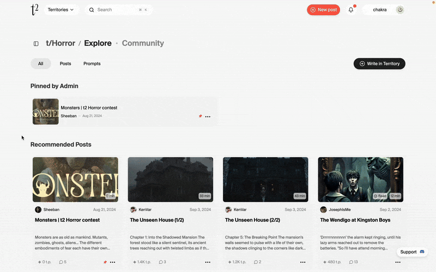Open more options on Unseen House (1/2)
436x272 pixels.
[x=208, y=262]
